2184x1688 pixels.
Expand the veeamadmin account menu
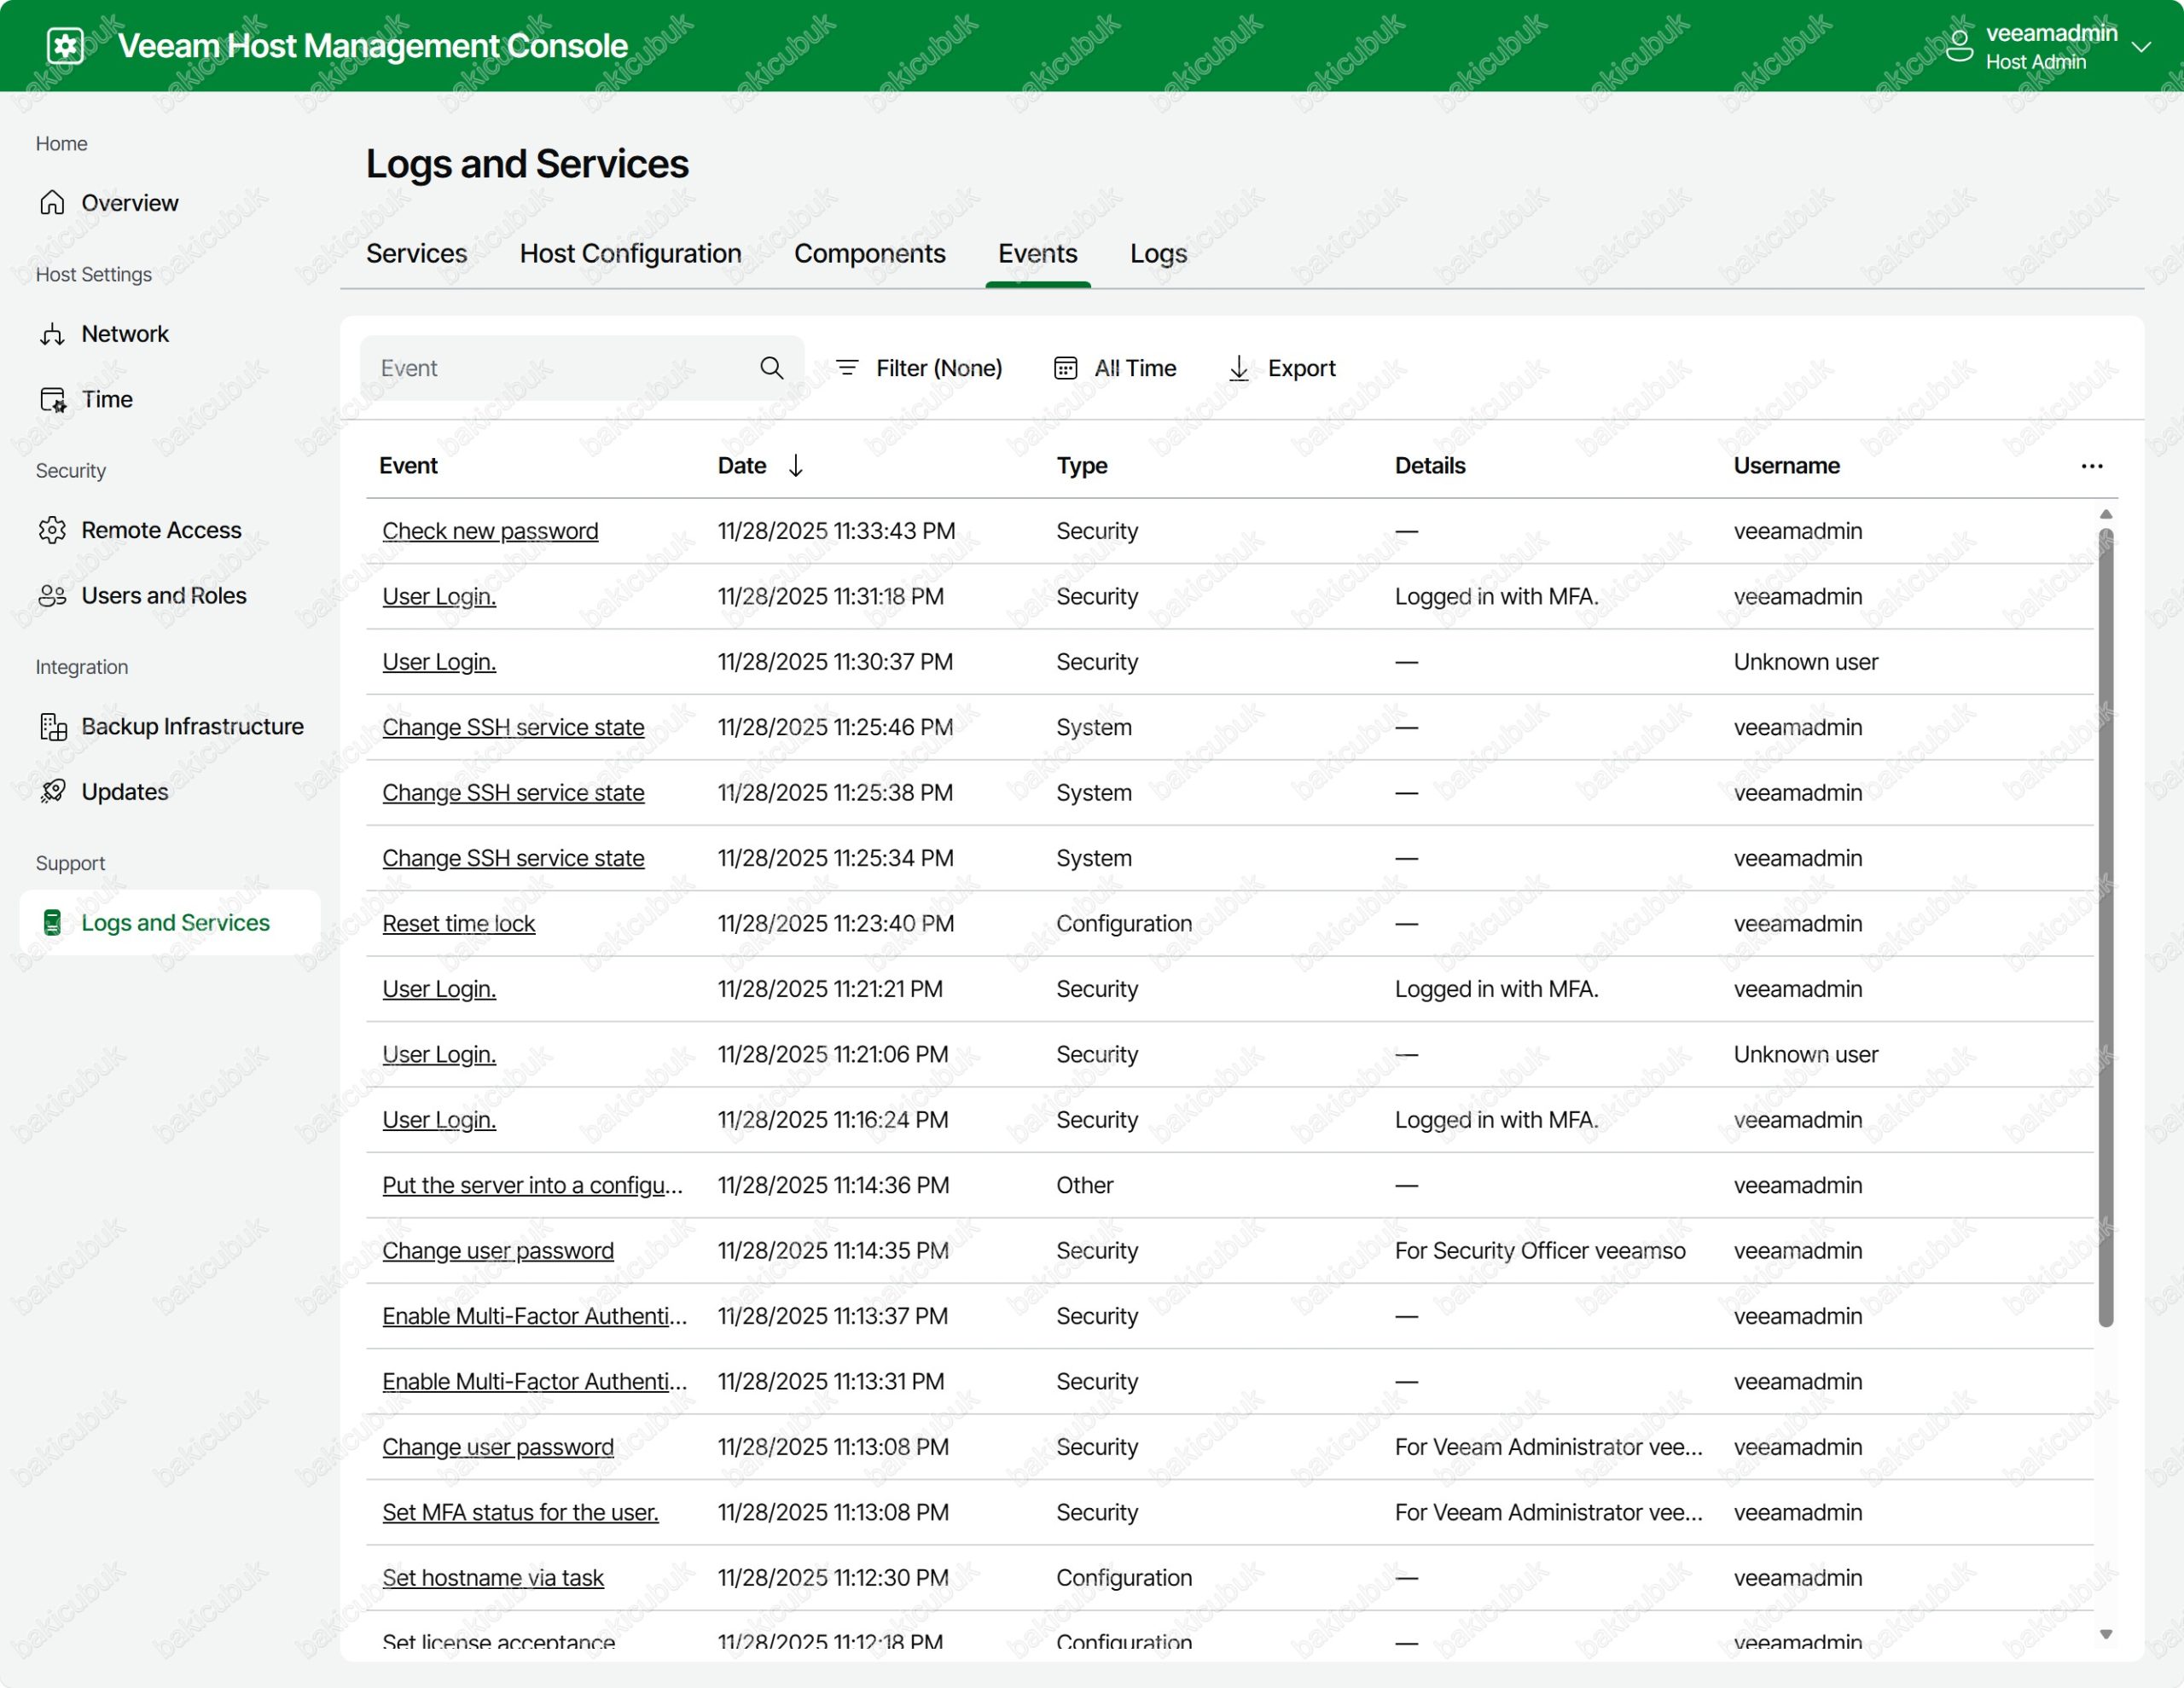[2141, 47]
